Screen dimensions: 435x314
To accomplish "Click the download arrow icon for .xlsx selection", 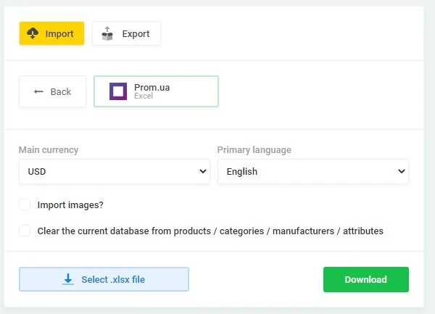I will coord(68,279).
